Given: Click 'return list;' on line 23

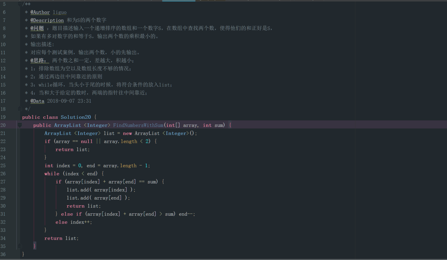Looking at the screenshot, I should (73, 149).
